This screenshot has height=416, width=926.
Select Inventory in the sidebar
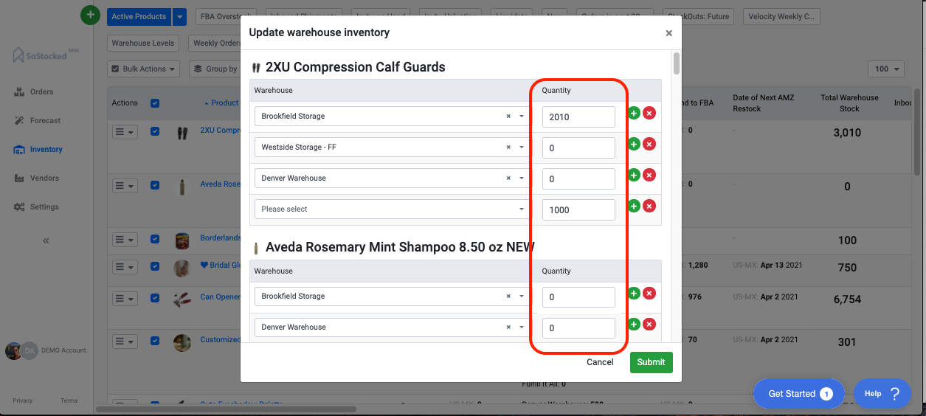tap(38, 149)
